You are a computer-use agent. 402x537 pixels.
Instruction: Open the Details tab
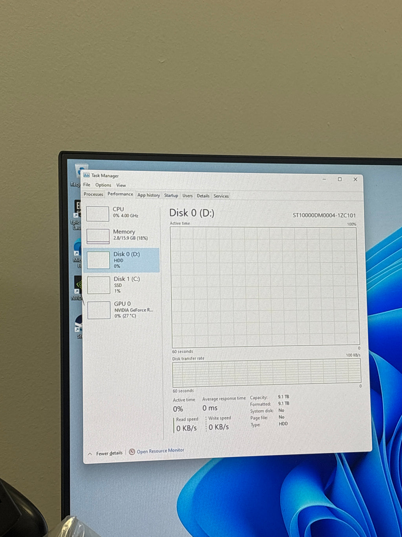203,196
